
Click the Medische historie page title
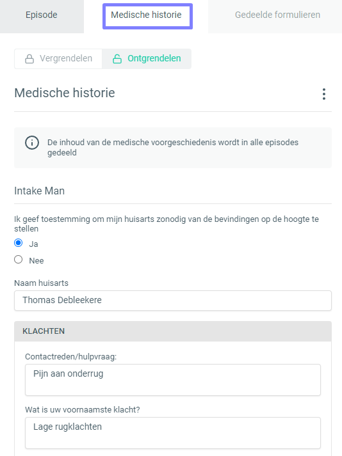coord(65,93)
